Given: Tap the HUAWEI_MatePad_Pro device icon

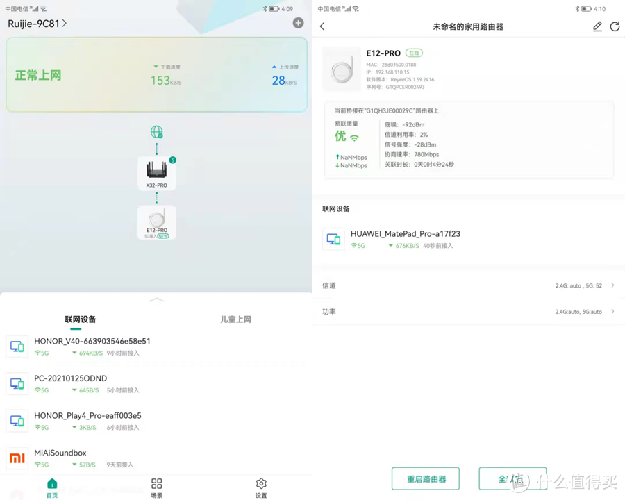Looking at the screenshot, I should click(333, 239).
